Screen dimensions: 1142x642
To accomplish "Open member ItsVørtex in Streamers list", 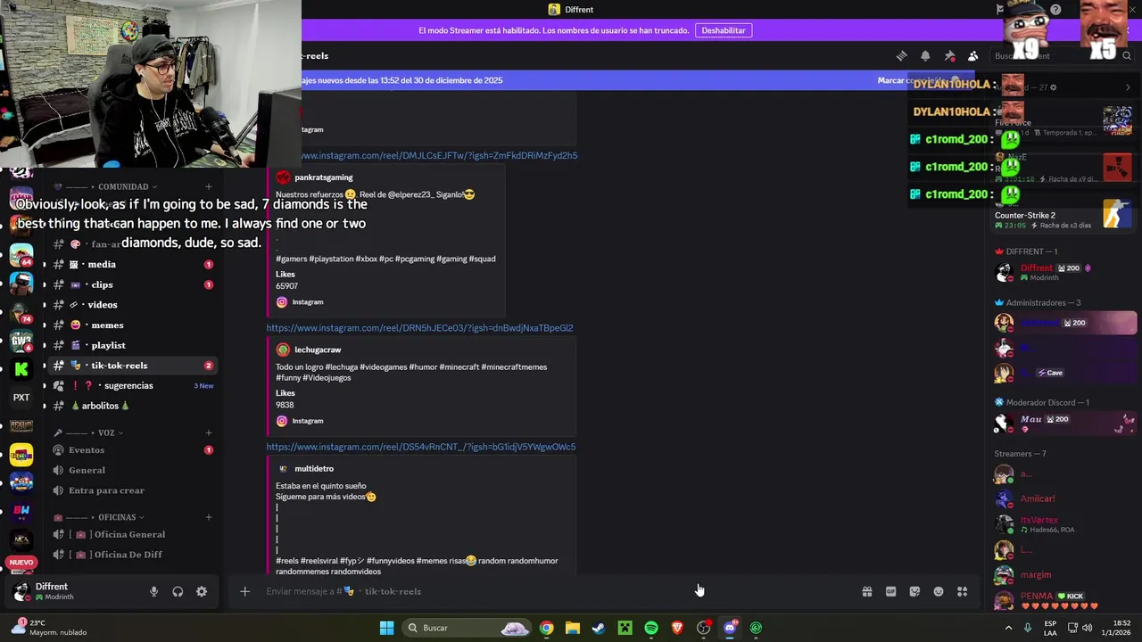I will point(1063,524).
